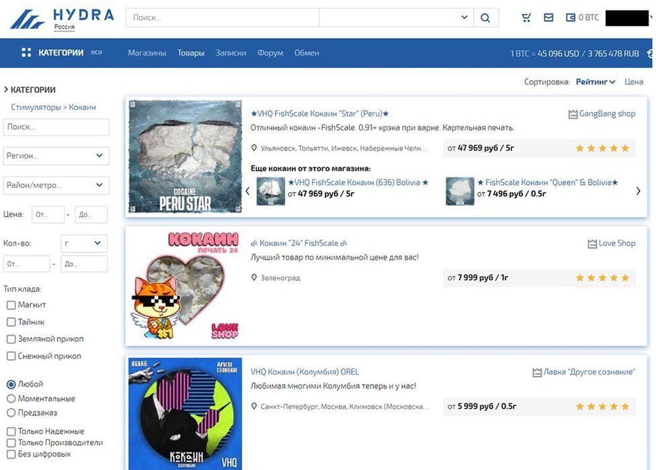The image size is (656, 470).
Task: Expand the Регион dropdown
Action: pos(56,156)
